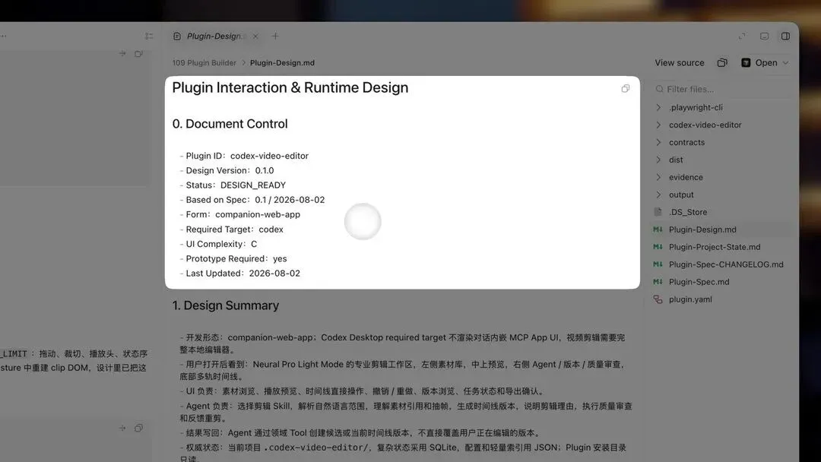Click the upper arrow icon in left panel
This screenshot has height=462, width=821.
122,53
